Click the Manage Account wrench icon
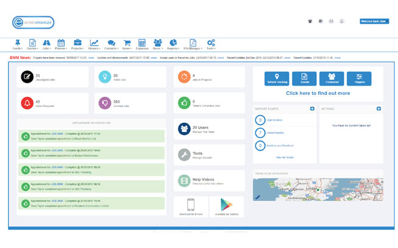Viewport: 398px width, 248px height. pos(183,155)
